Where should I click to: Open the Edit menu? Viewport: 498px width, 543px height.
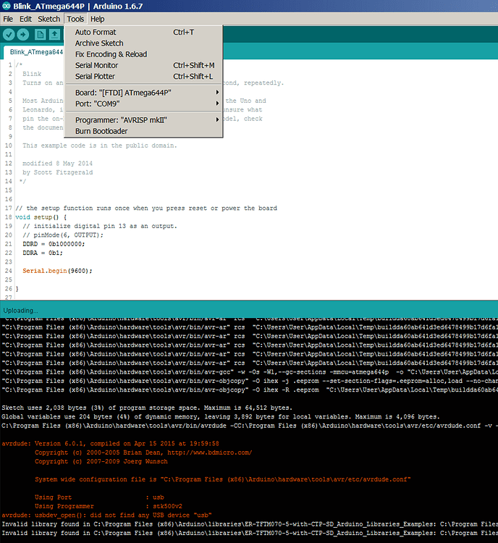[x=25, y=19]
